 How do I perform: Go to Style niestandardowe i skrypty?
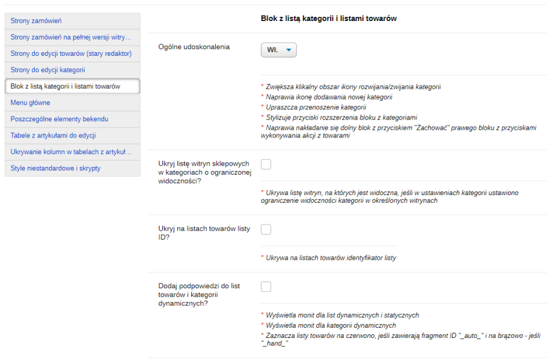[55, 168]
